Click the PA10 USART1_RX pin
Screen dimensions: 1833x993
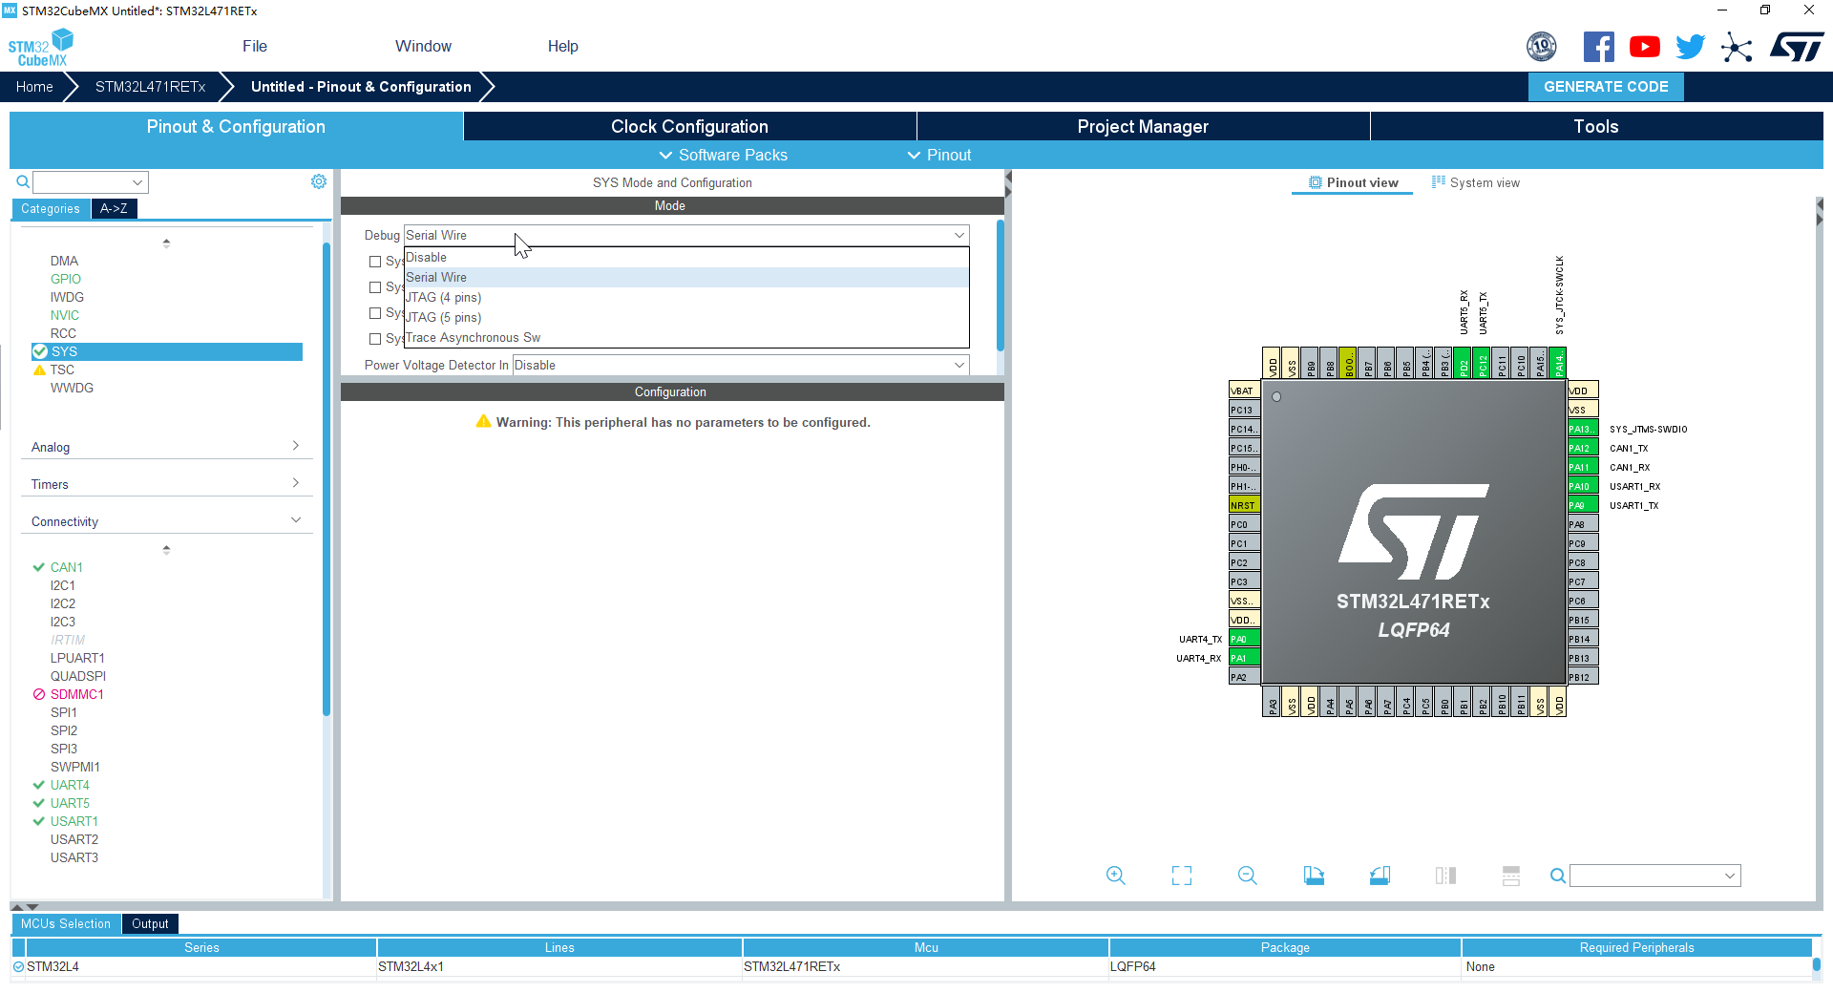[1582, 486]
